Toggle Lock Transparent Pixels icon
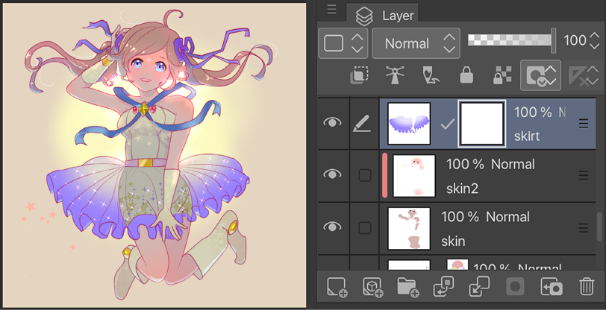 pos(502,75)
